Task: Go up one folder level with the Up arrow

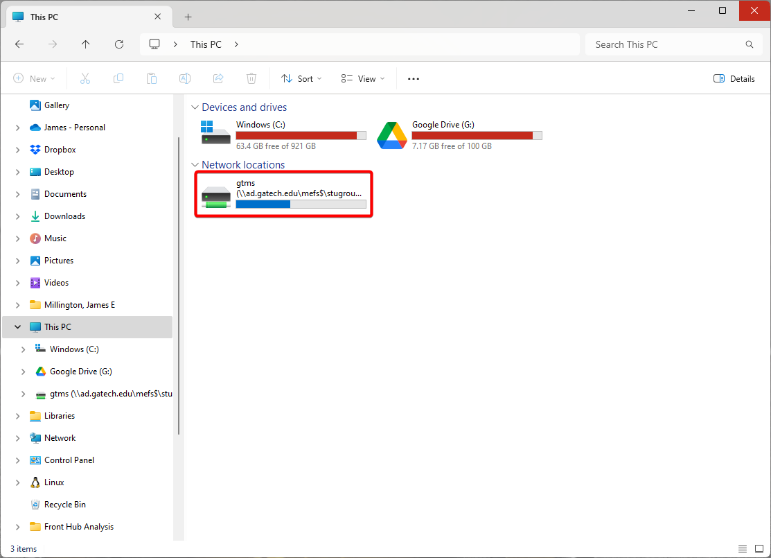Action: (86, 44)
